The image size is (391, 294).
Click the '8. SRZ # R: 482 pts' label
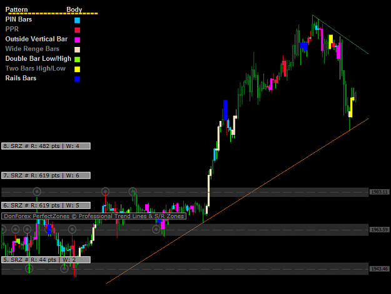click(x=46, y=146)
